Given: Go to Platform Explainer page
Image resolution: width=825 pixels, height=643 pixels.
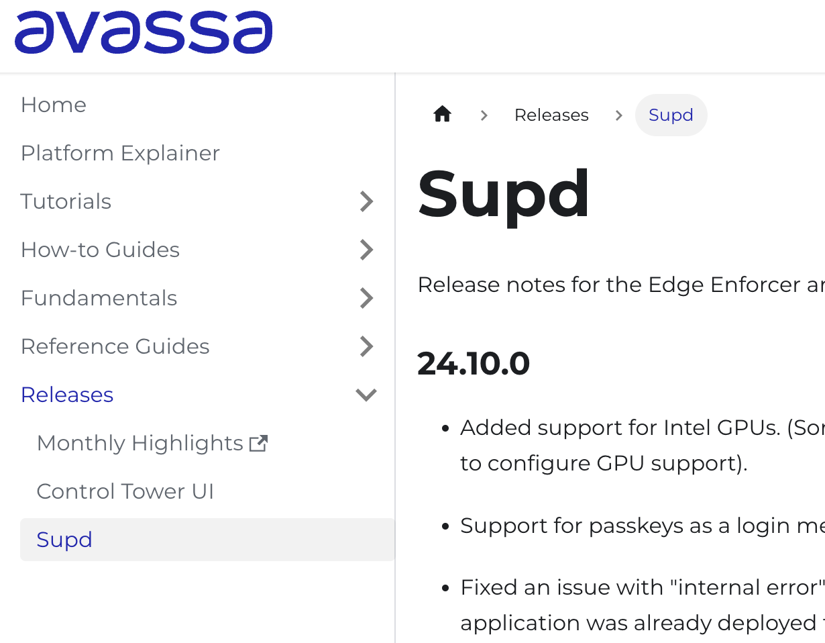Looking at the screenshot, I should (x=120, y=153).
